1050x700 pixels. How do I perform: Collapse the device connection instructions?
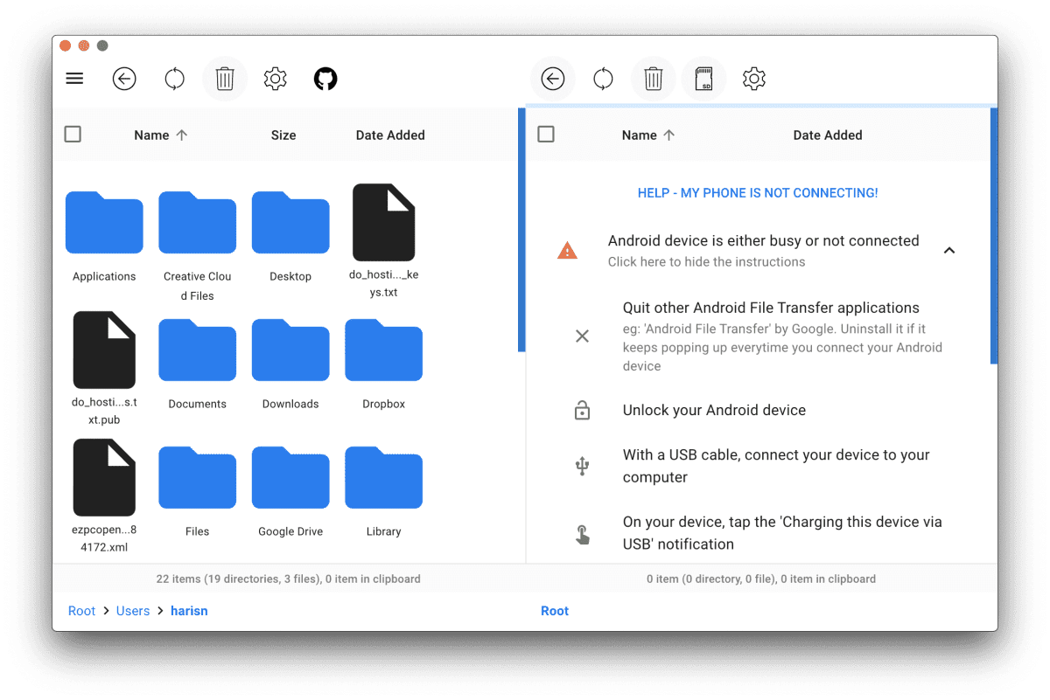[x=949, y=250]
